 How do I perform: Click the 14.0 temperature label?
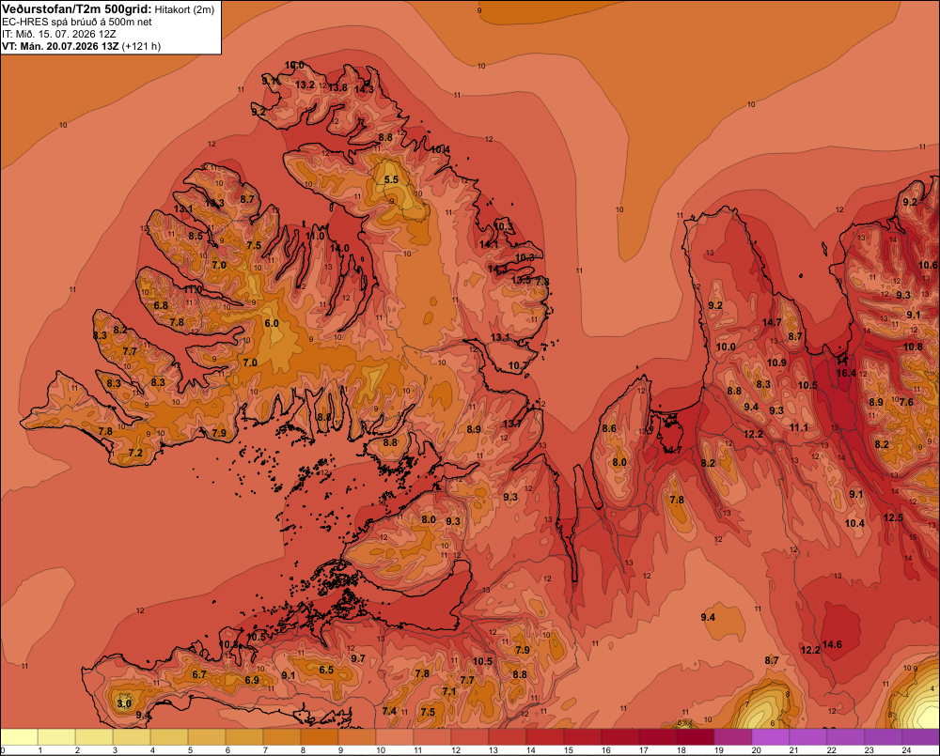coord(339,248)
